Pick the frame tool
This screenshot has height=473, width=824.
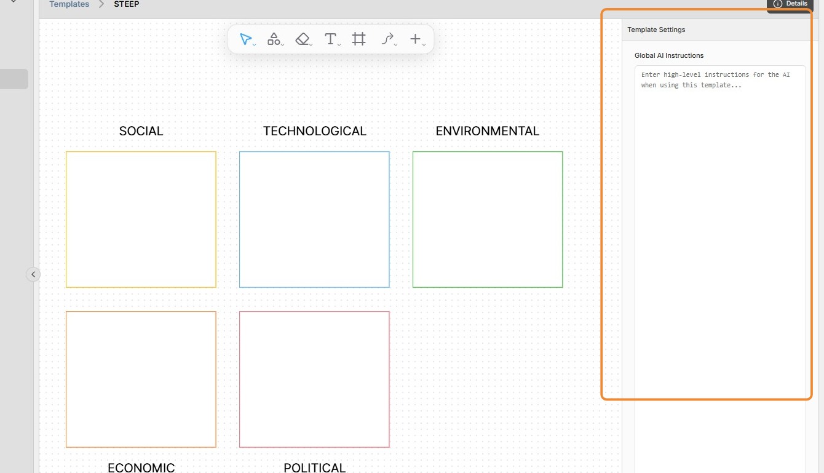[359, 39]
